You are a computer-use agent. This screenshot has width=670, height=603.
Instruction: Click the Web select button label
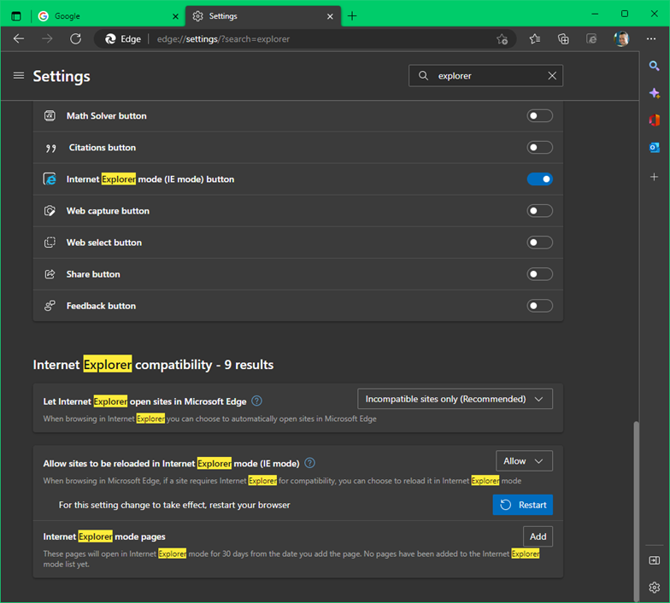click(x=104, y=243)
